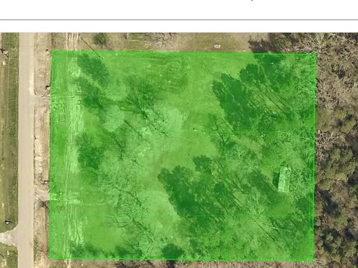Click the dark round tree at parcel's south edge
The height and width of the screenshot is (268, 358).
(x=173, y=252)
